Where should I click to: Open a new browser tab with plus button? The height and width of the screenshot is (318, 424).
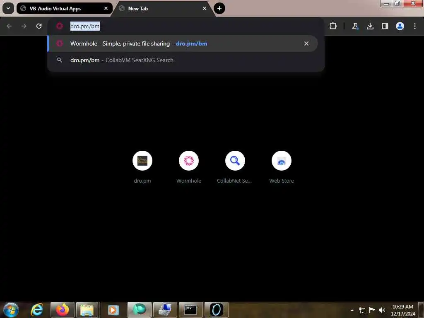(x=219, y=8)
